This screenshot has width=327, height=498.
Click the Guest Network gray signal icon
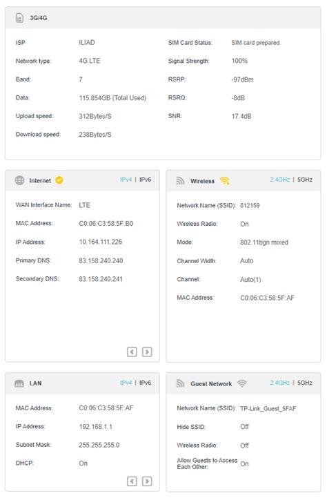[x=181, y=383]
